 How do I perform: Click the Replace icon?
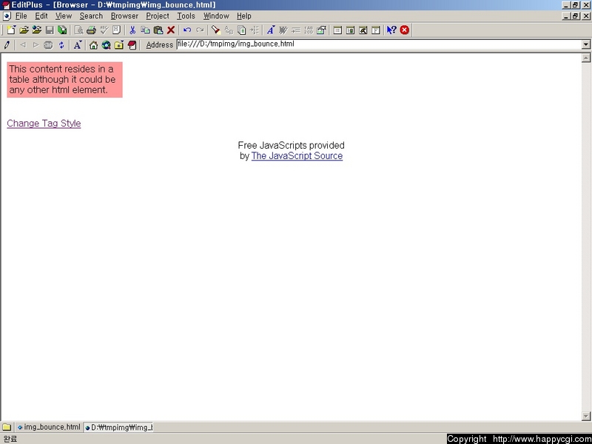pyautogui.click(x=229, y=30)
